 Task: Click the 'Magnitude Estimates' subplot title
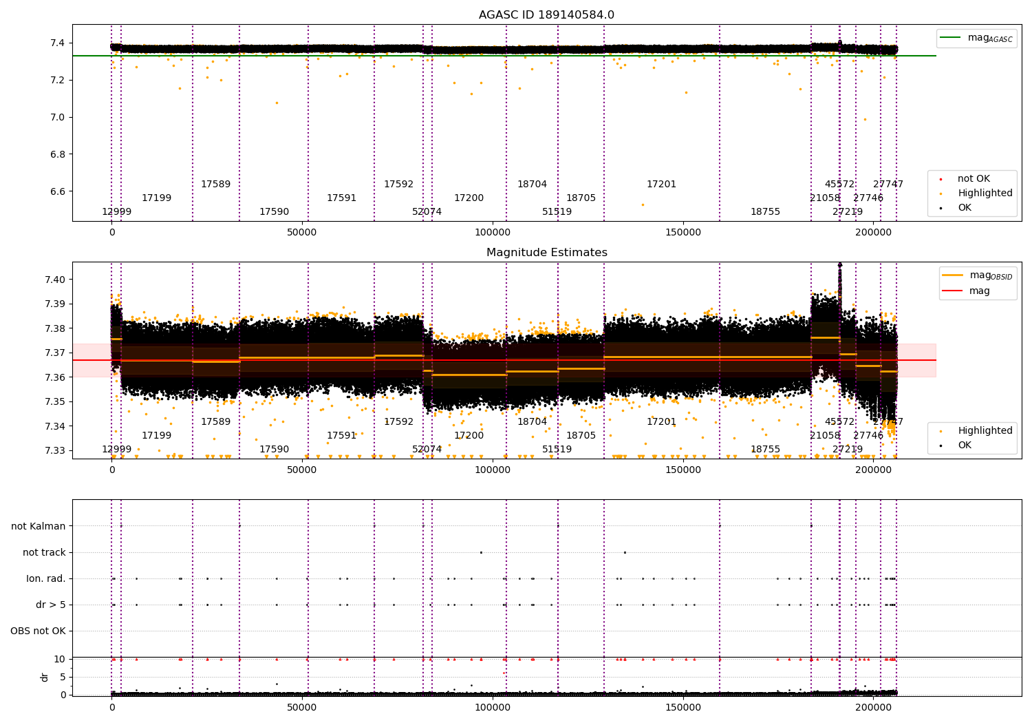coord(546,253)
